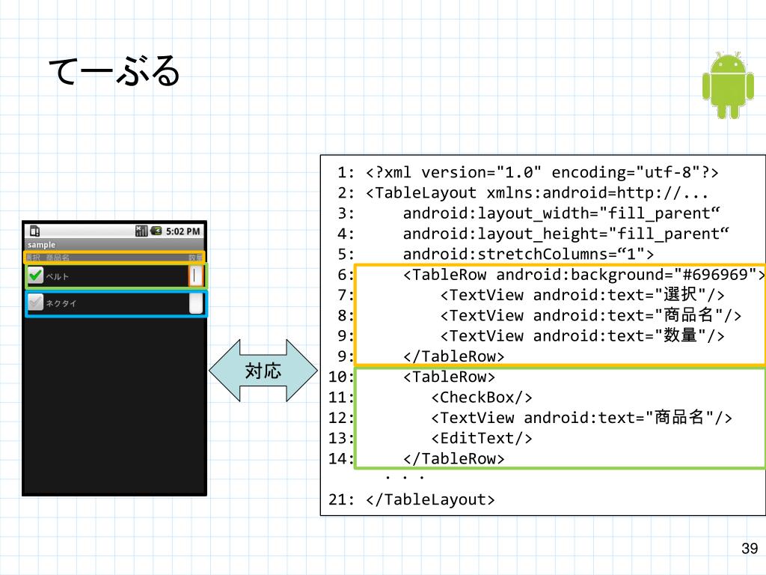Click the TextView 商品名 line on line 12
The height and width of the screenshot is (575, 766).
(581, 418)
